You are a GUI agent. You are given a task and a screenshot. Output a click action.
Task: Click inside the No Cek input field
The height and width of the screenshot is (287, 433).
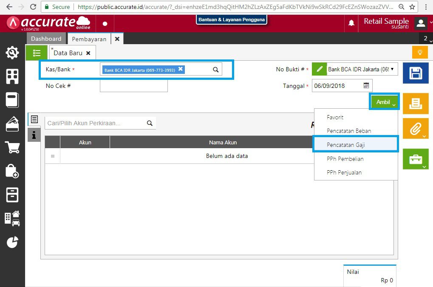[x=133, y=86]
